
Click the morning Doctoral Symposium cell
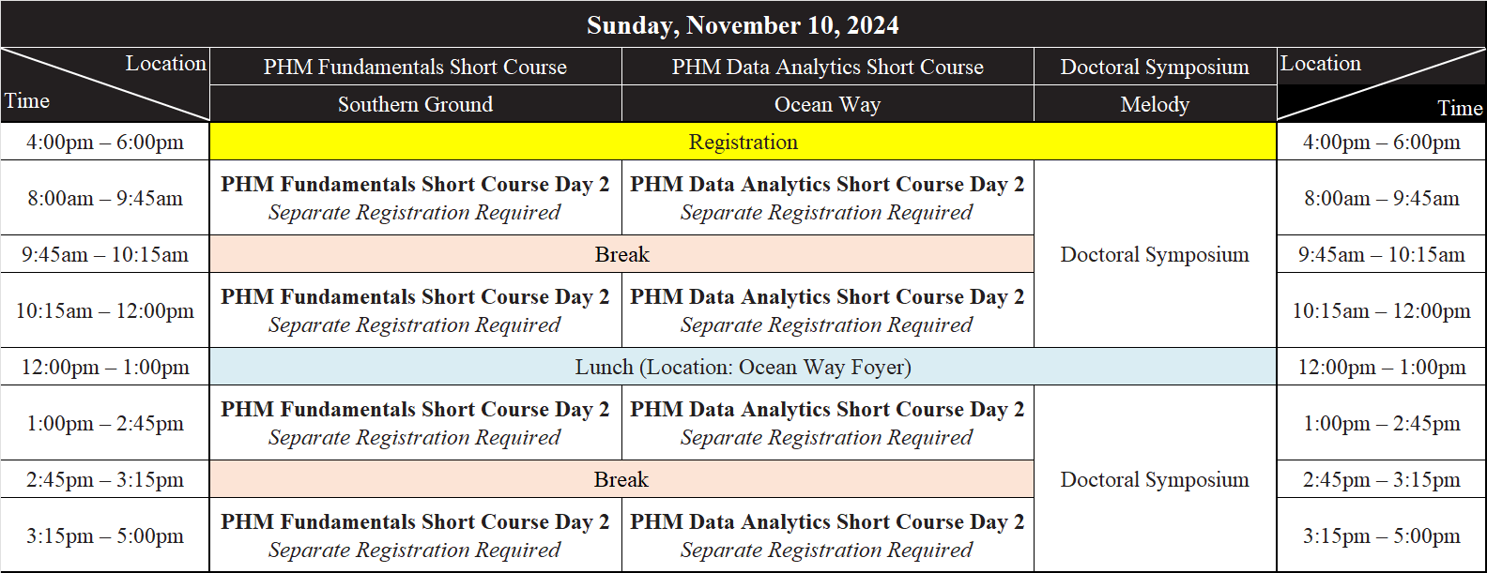tap(1155, 254)
